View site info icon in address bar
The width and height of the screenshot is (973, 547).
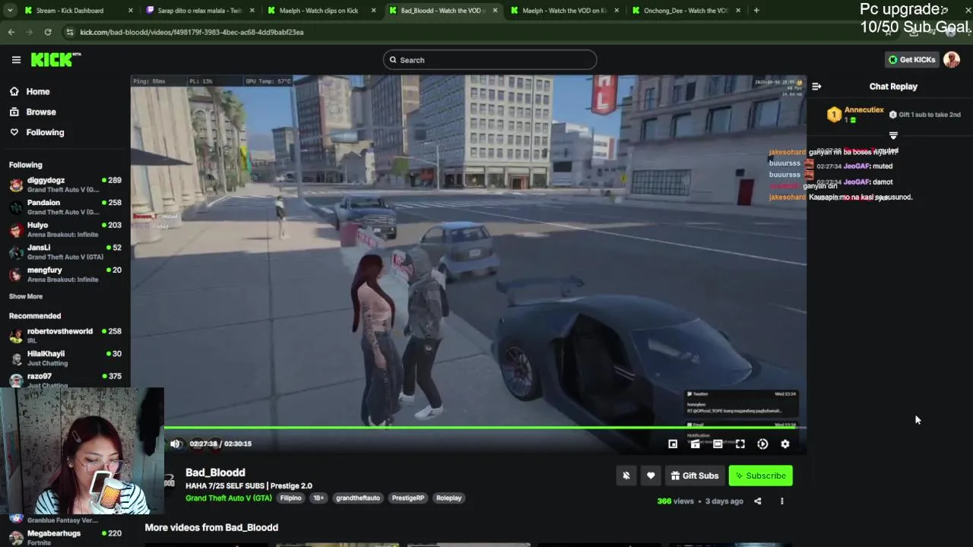point(70,32)
